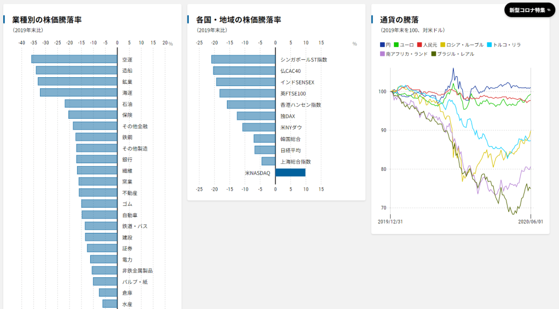Click the 2020/06/01 date marker
Viewport: 559px width, 309px height.
point(531,221)
